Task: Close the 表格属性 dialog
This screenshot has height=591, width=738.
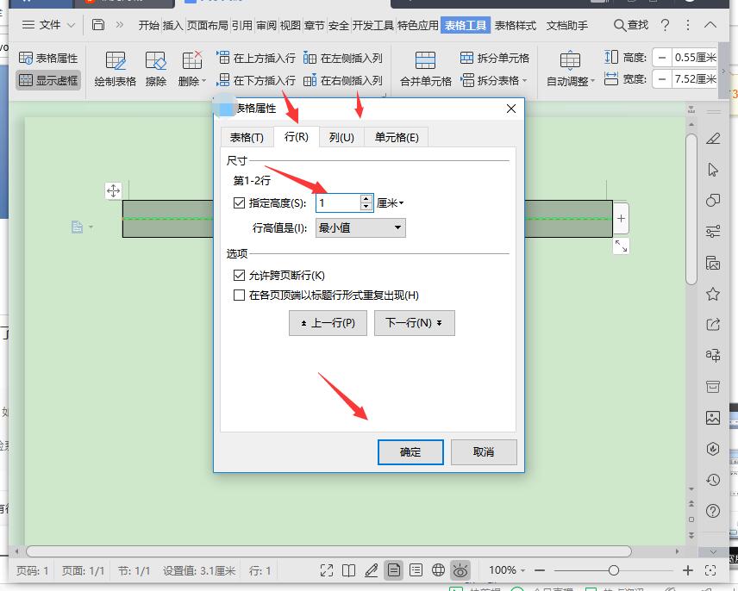Action: (x=511, y=109)
